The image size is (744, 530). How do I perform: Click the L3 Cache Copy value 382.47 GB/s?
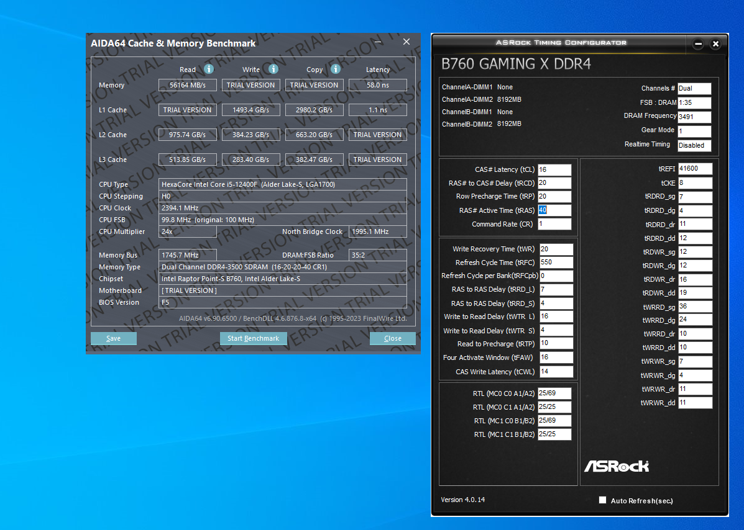coord(314,159)
